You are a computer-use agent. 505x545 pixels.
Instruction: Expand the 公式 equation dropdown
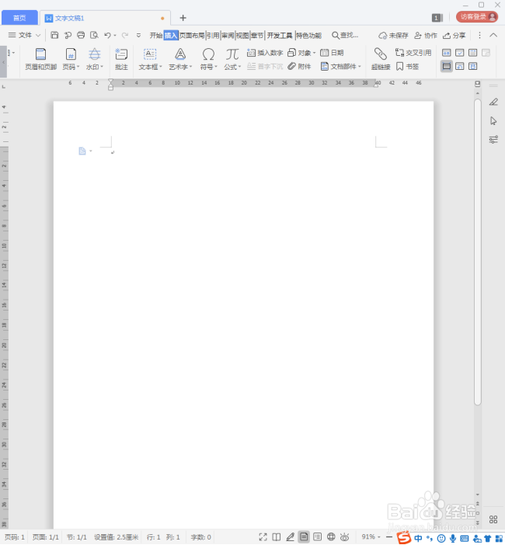239,67
